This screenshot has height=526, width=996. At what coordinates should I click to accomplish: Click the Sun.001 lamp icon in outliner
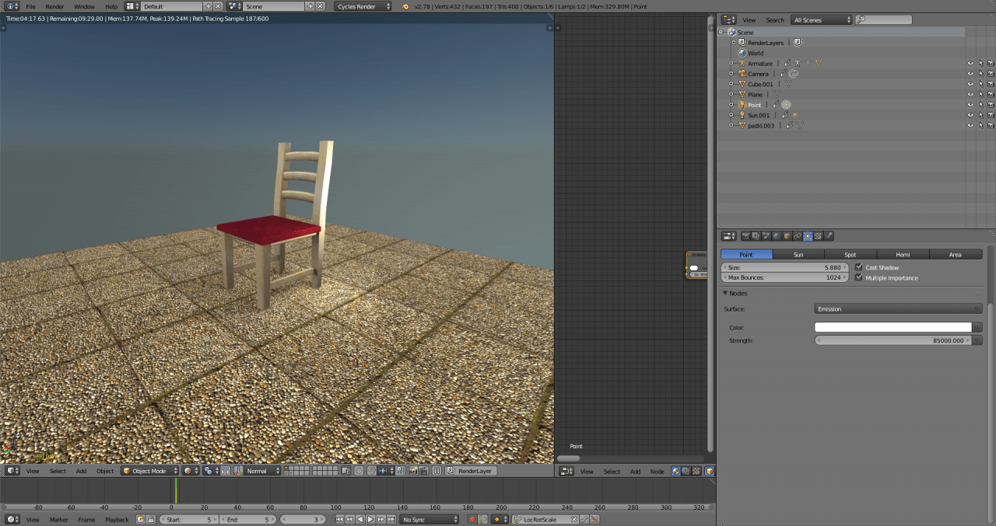[742, 115]
